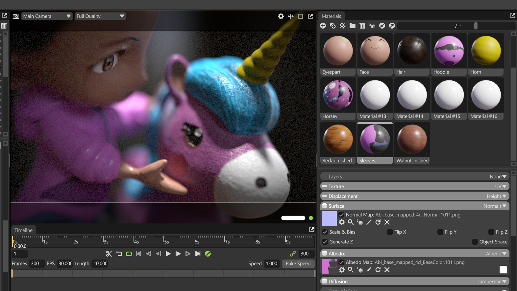Reload the Albedo Map texture
Viewport: 517px width, 291px height.
click(x=378, y=270)
